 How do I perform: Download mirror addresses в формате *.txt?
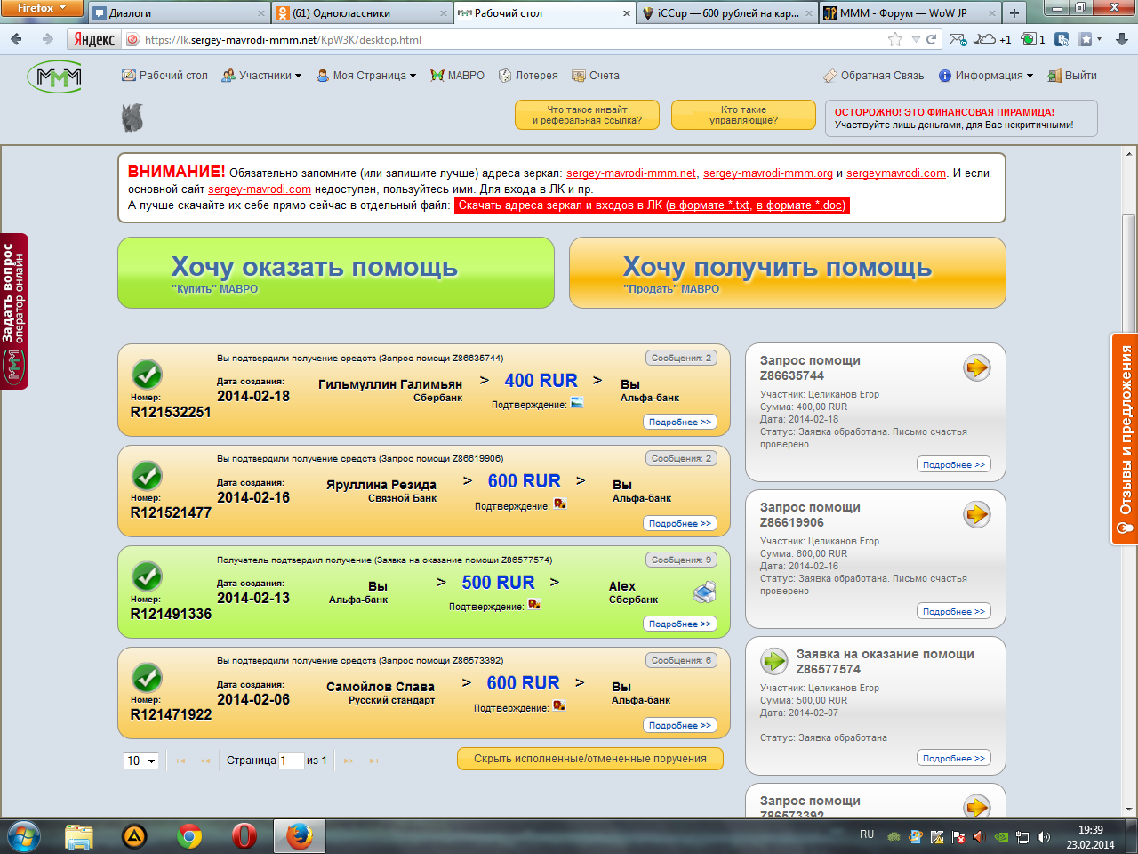(x=709, y=205)
